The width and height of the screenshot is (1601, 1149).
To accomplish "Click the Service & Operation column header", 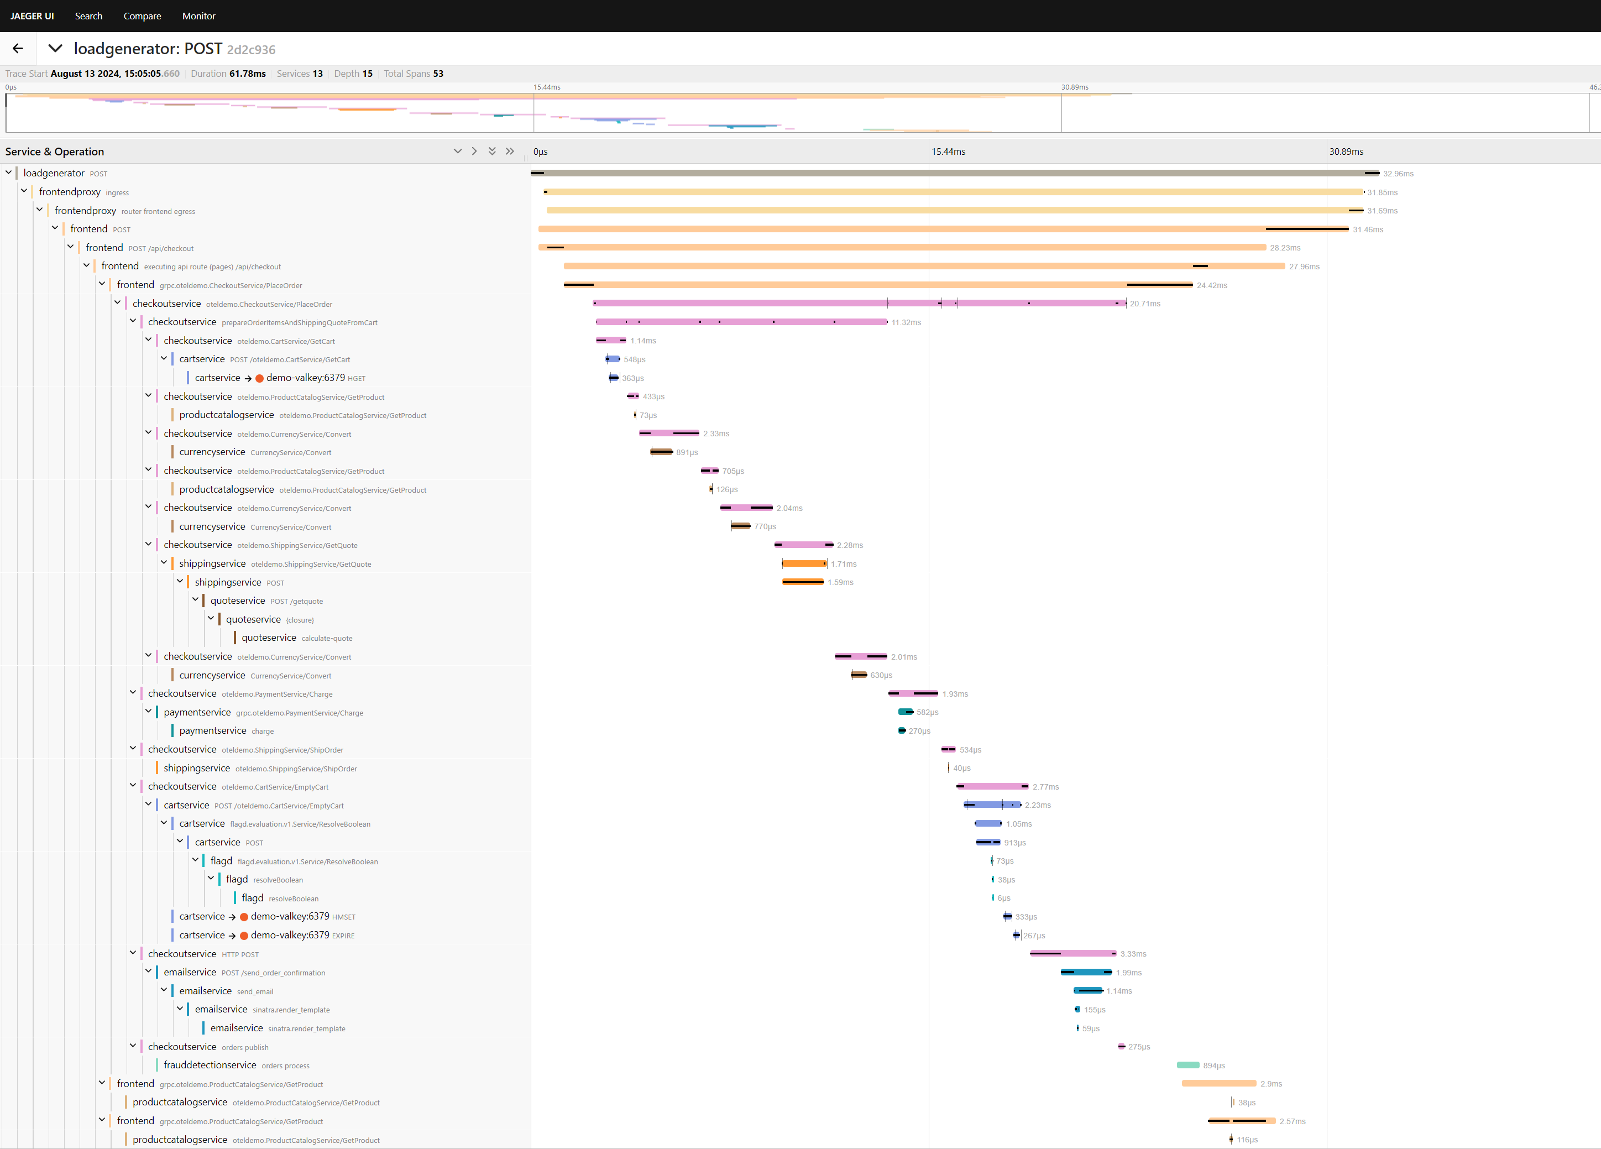I will click(x=54, y=152).
